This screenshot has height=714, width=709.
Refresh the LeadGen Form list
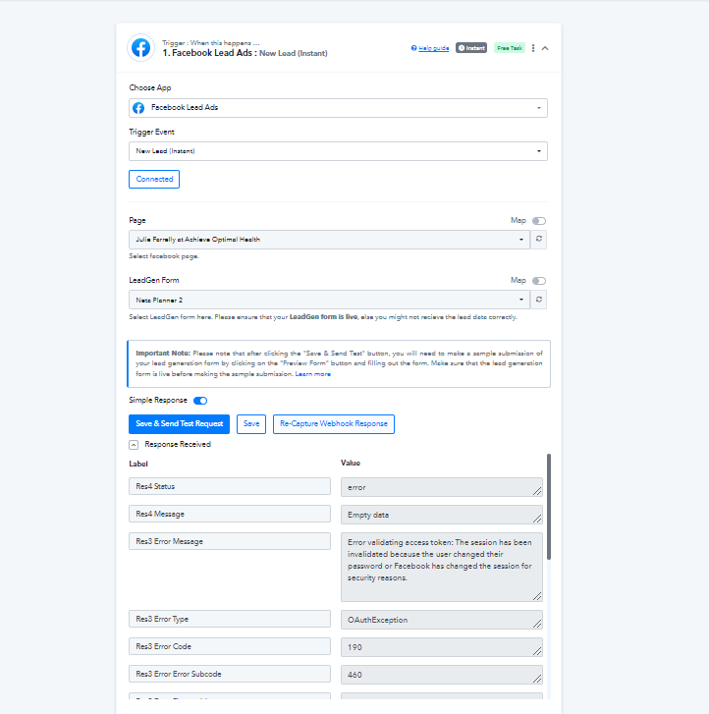coord(539,300)
